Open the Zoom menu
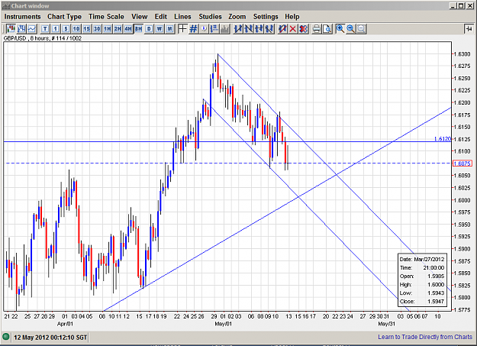This screenshot has height=346, width=477. coord(237,17)
